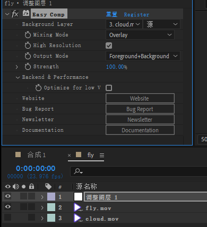Click the Register link
The width and height of the screenshot is (207, 227).
(136, 14)
